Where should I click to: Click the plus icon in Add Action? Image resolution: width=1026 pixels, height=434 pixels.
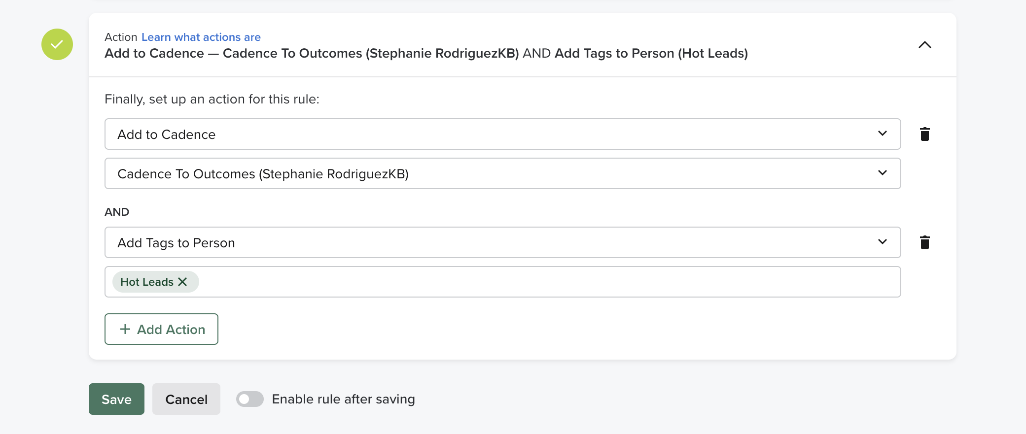pos(125,329)
